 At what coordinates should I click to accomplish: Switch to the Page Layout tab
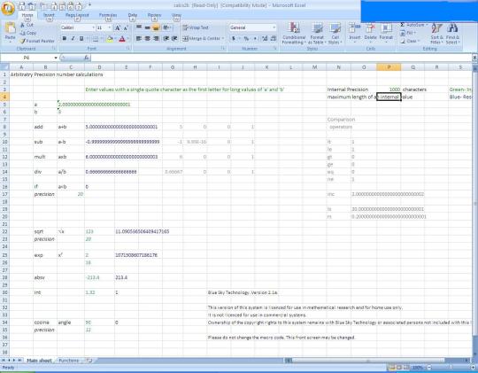[x=77, y=15]
